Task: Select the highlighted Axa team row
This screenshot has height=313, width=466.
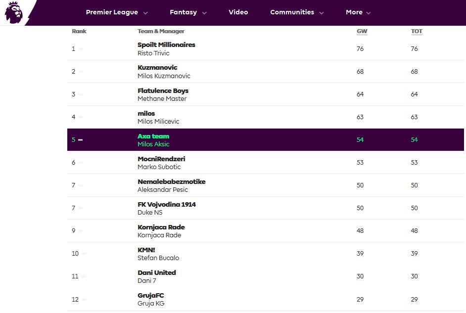Action: (x=265, y=139)
